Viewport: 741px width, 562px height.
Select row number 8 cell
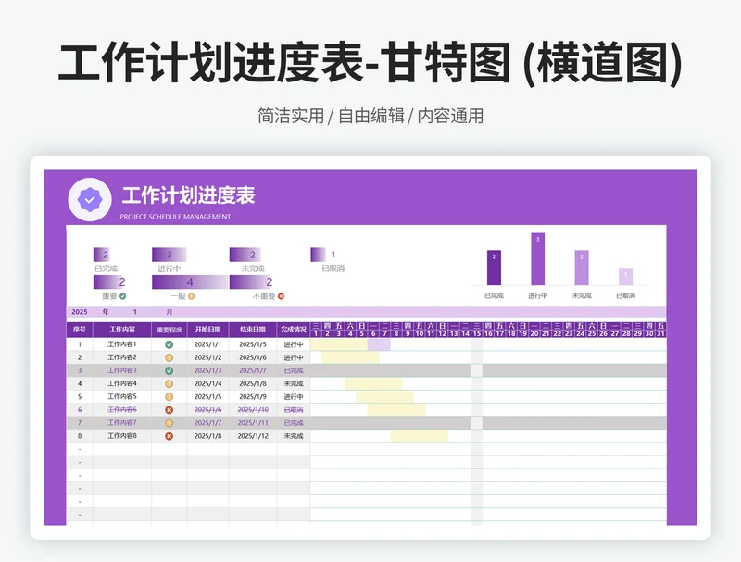point(80,436)
